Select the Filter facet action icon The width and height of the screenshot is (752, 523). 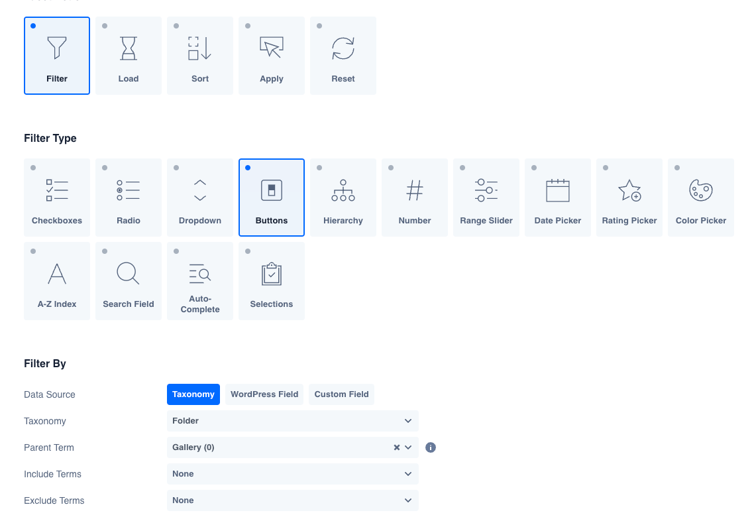click(57, 56)
